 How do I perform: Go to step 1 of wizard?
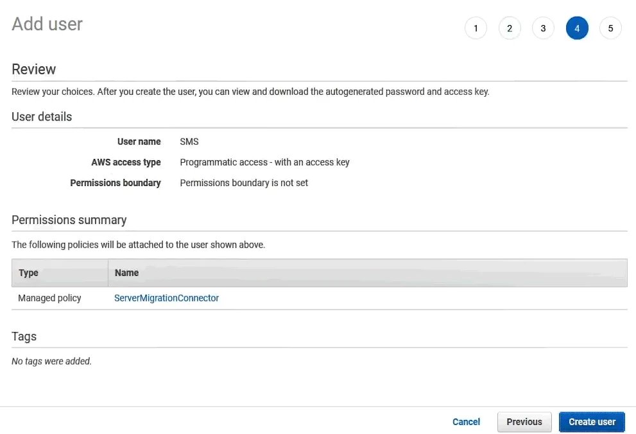pos(476,28)
